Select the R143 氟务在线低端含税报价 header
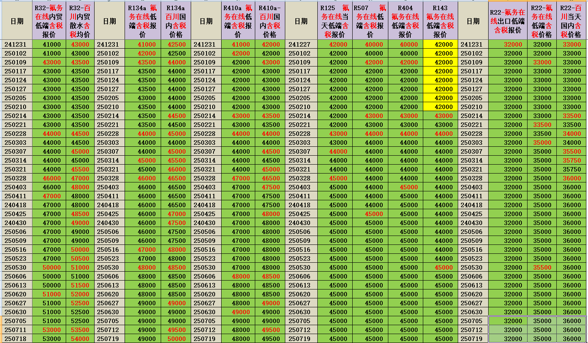 point(440,21)
